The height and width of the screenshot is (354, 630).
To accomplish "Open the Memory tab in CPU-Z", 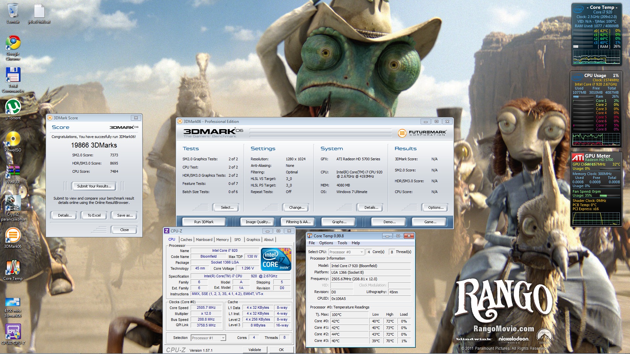I will click(222, 240).
